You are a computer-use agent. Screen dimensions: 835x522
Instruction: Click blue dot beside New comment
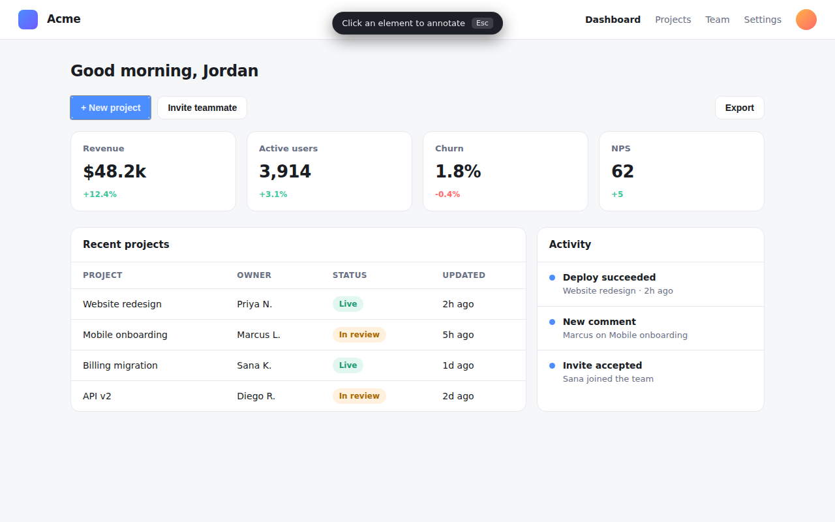click(x=552, y=322)
